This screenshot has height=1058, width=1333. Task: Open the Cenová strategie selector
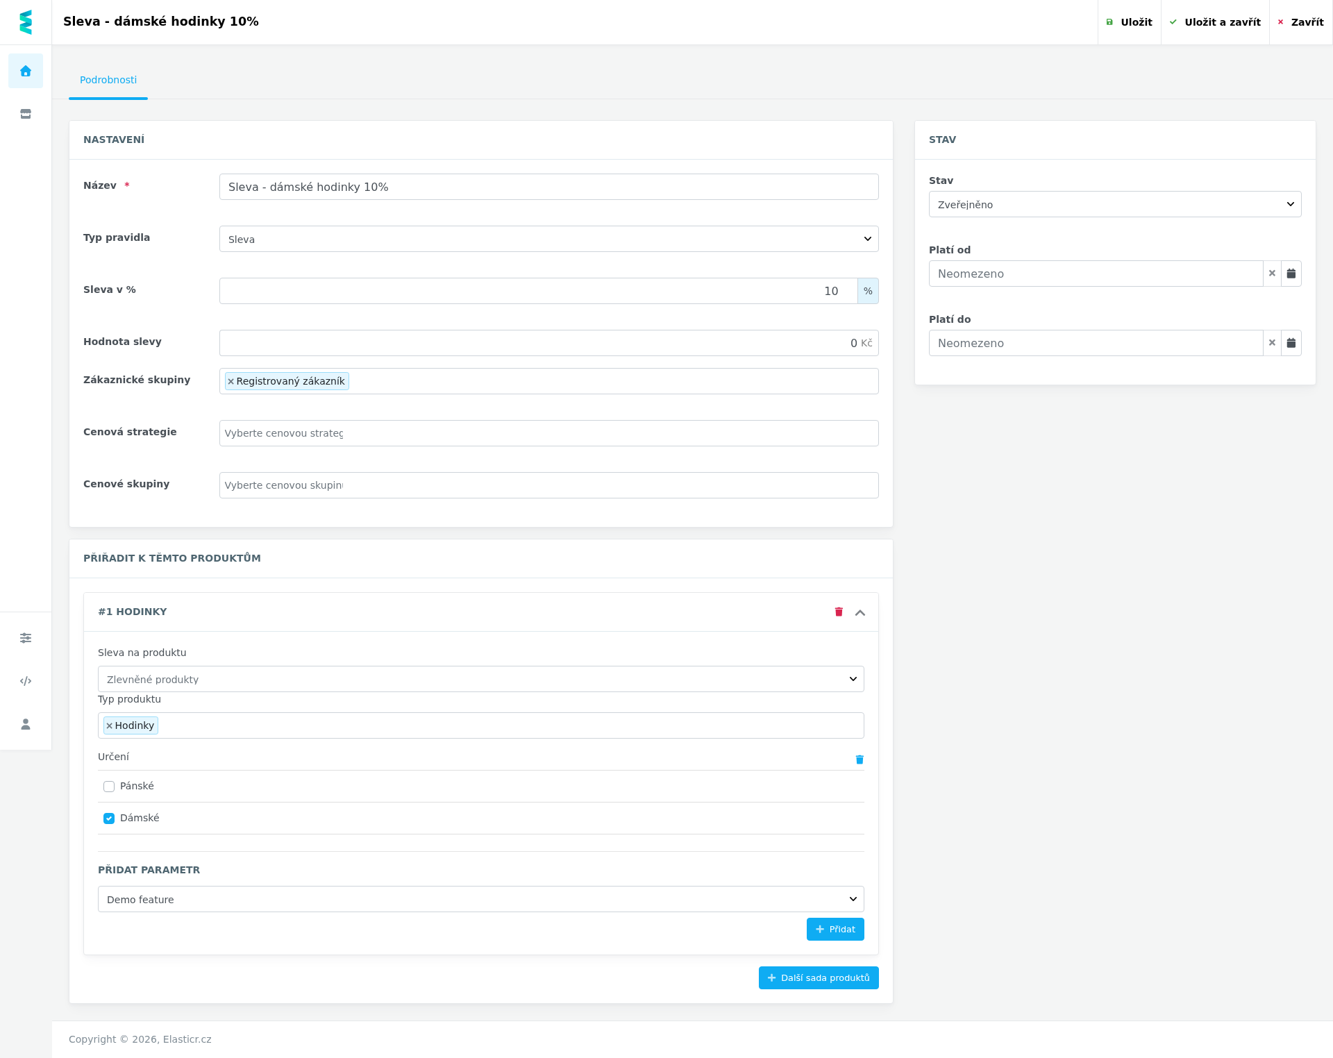[549, 433]
